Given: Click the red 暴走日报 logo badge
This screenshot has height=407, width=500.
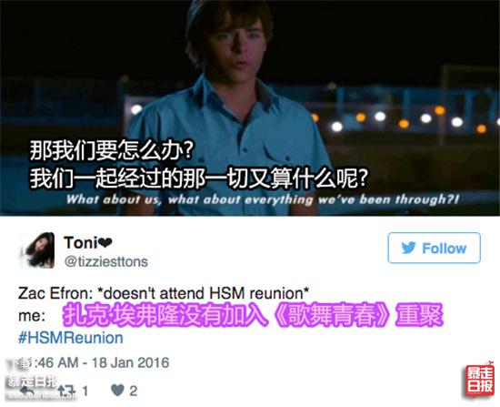Looking at the screenshot, I should tap(480, 380).
